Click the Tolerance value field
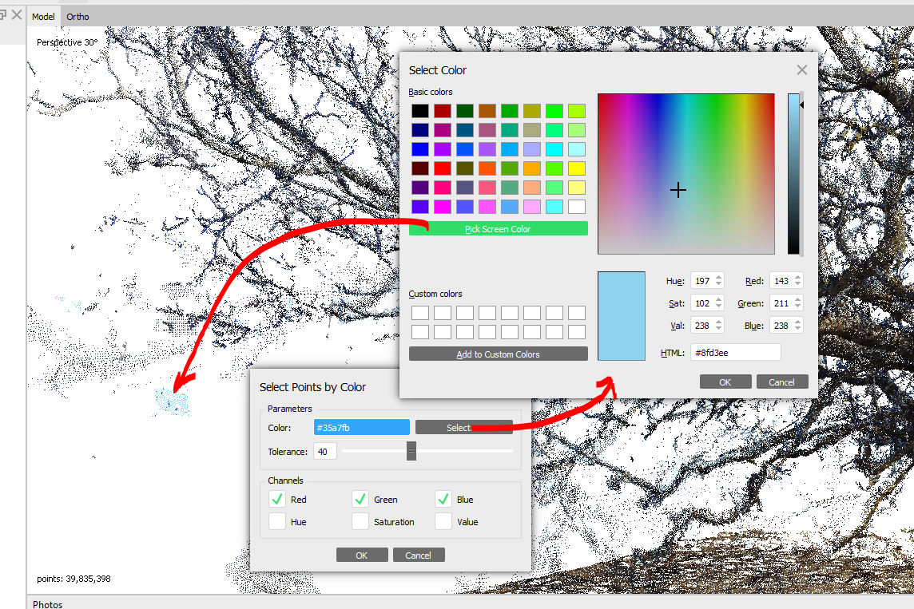This screenshot has width=914, height=609. click(x=324, y=451)
